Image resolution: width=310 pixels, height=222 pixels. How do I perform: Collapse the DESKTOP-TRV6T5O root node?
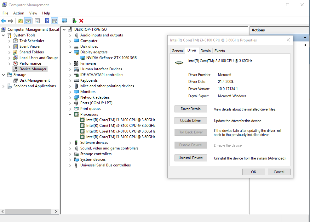[64, 30]
